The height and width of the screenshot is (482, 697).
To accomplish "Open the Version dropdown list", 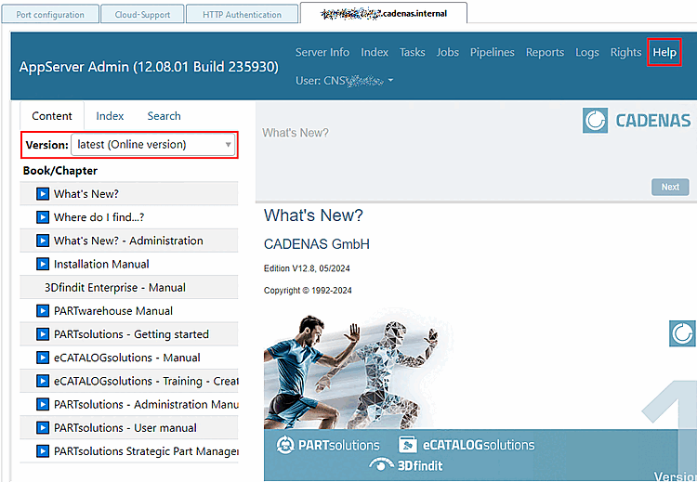I will click(153, 144).
